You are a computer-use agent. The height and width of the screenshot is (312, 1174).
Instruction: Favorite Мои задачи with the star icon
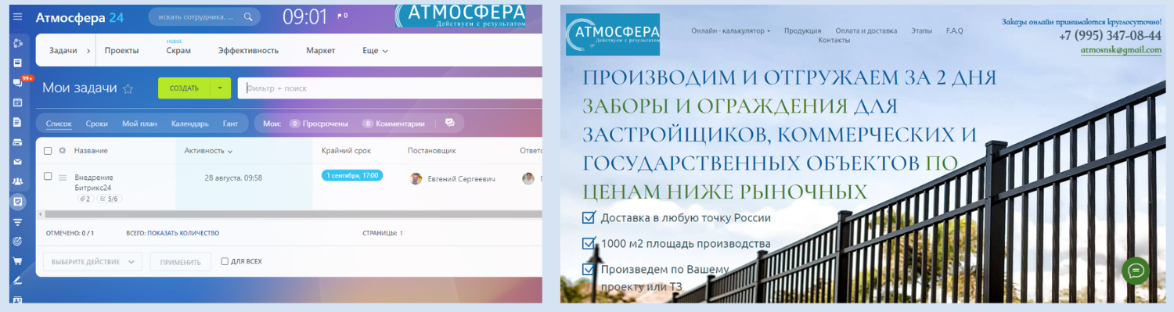coord(128,89)
